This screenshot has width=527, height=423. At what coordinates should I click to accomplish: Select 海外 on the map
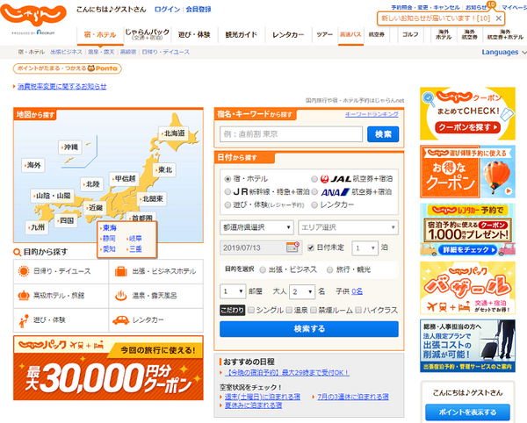pyautogui.click(x=33, y=165)
